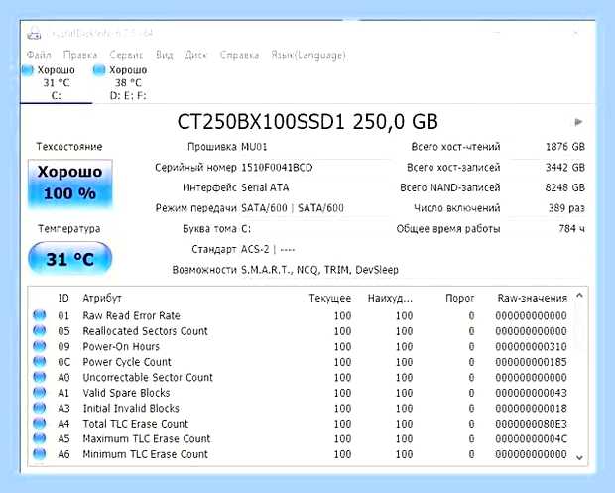Click the Текущее column header
Viewport: 615px width, 493px height.
(330, 298)
